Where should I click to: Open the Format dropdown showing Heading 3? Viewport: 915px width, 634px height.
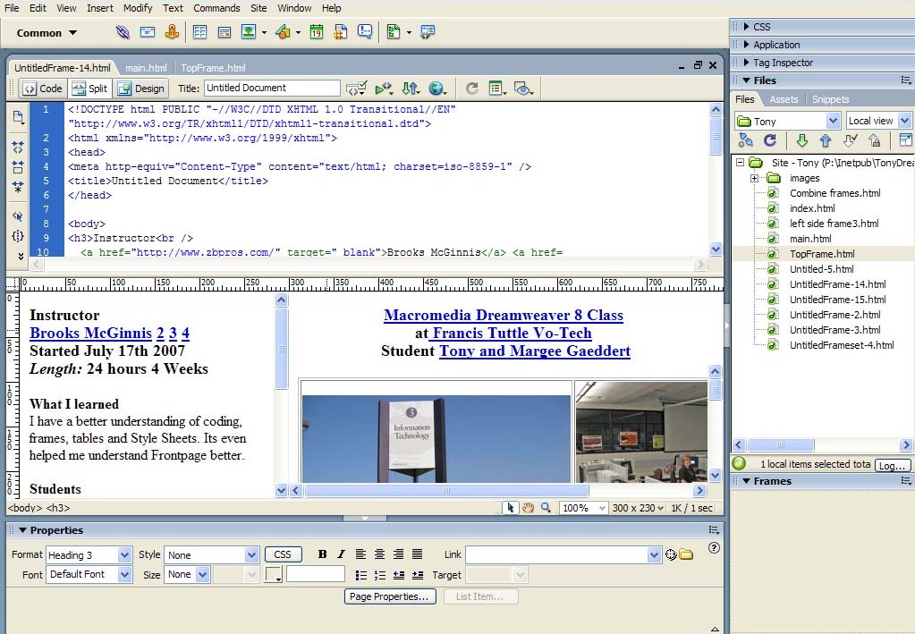pos(123,554)
